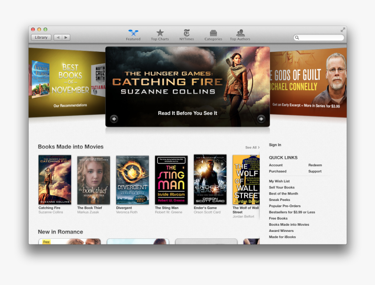This screenshot has height=285, width=375.
Task: Open The Book Thief cover
Action: click(x=93, y=180)
